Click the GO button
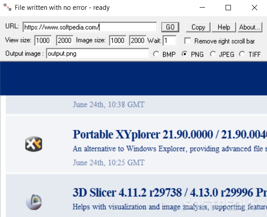 coord(170,27)
